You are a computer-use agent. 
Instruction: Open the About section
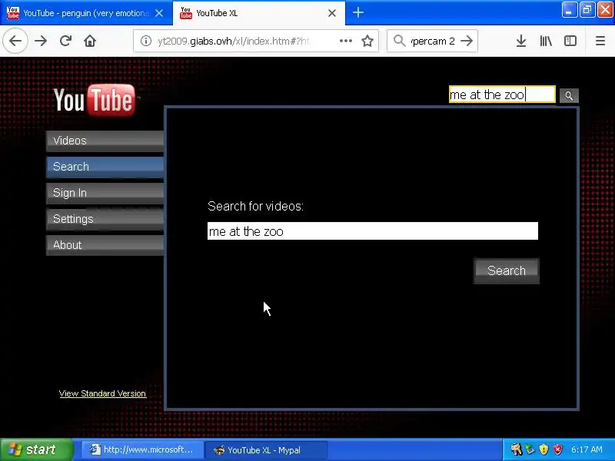pos(105,245)
